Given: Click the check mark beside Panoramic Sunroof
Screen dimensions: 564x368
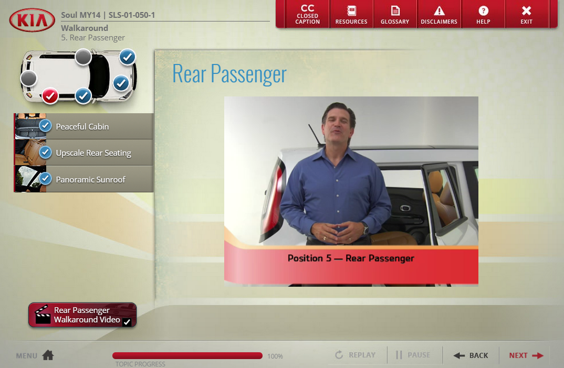Looking at the screenshot, I should tap(45, 178).
